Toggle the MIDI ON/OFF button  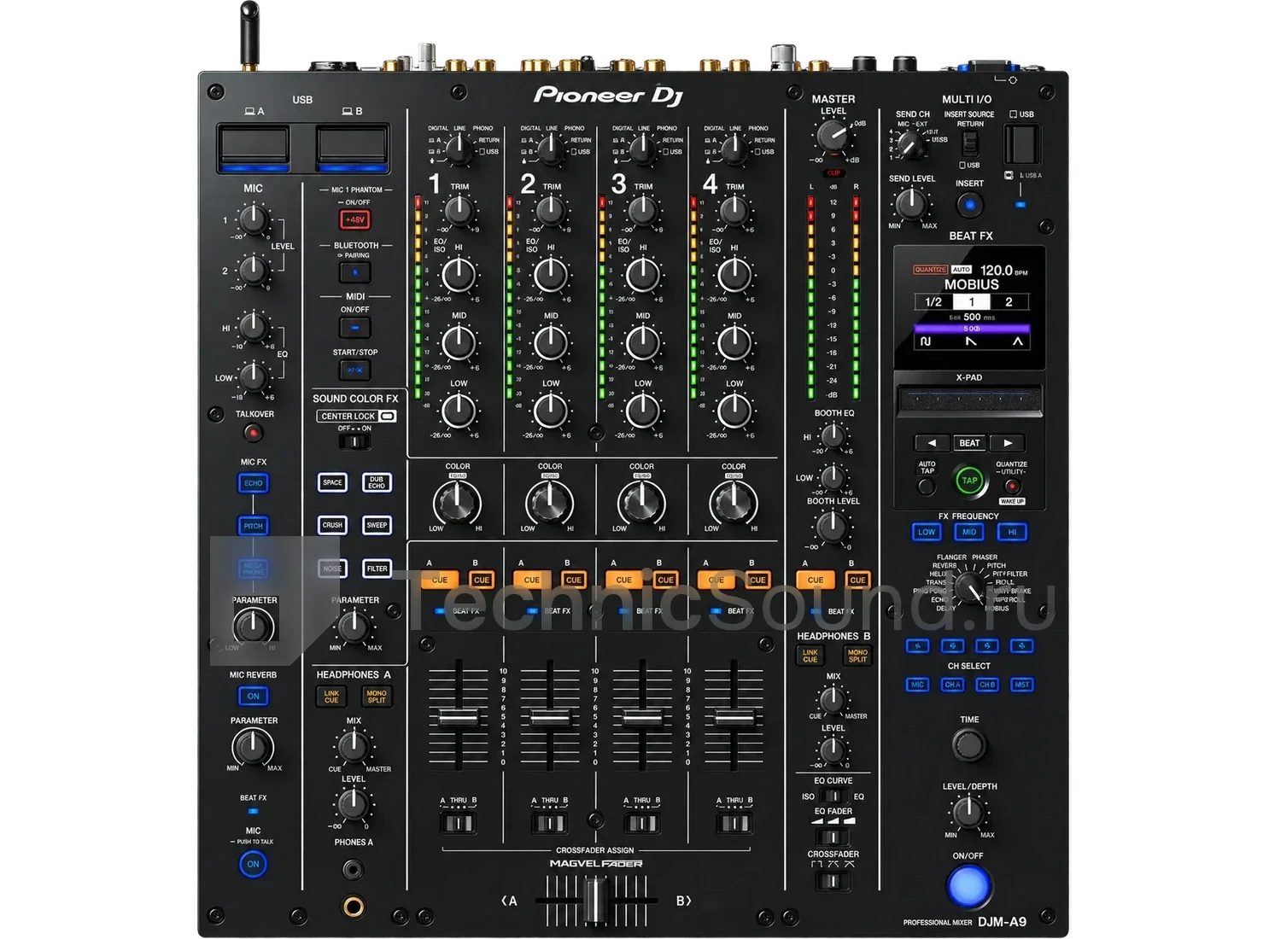[355, 327]
